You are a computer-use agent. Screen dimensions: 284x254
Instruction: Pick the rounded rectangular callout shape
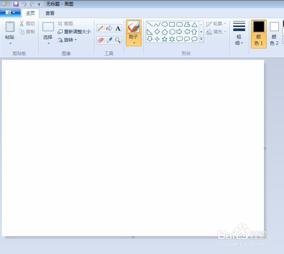[179, 39]
